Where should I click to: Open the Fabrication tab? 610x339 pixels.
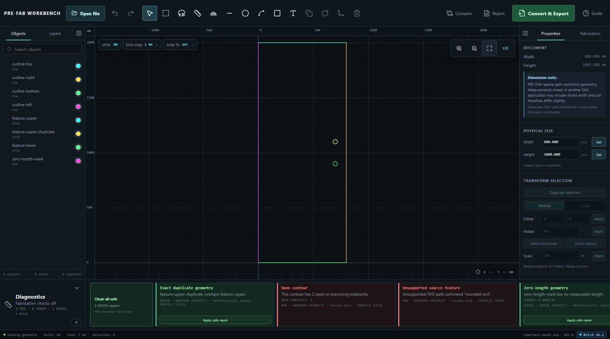[x=590, y=34]
